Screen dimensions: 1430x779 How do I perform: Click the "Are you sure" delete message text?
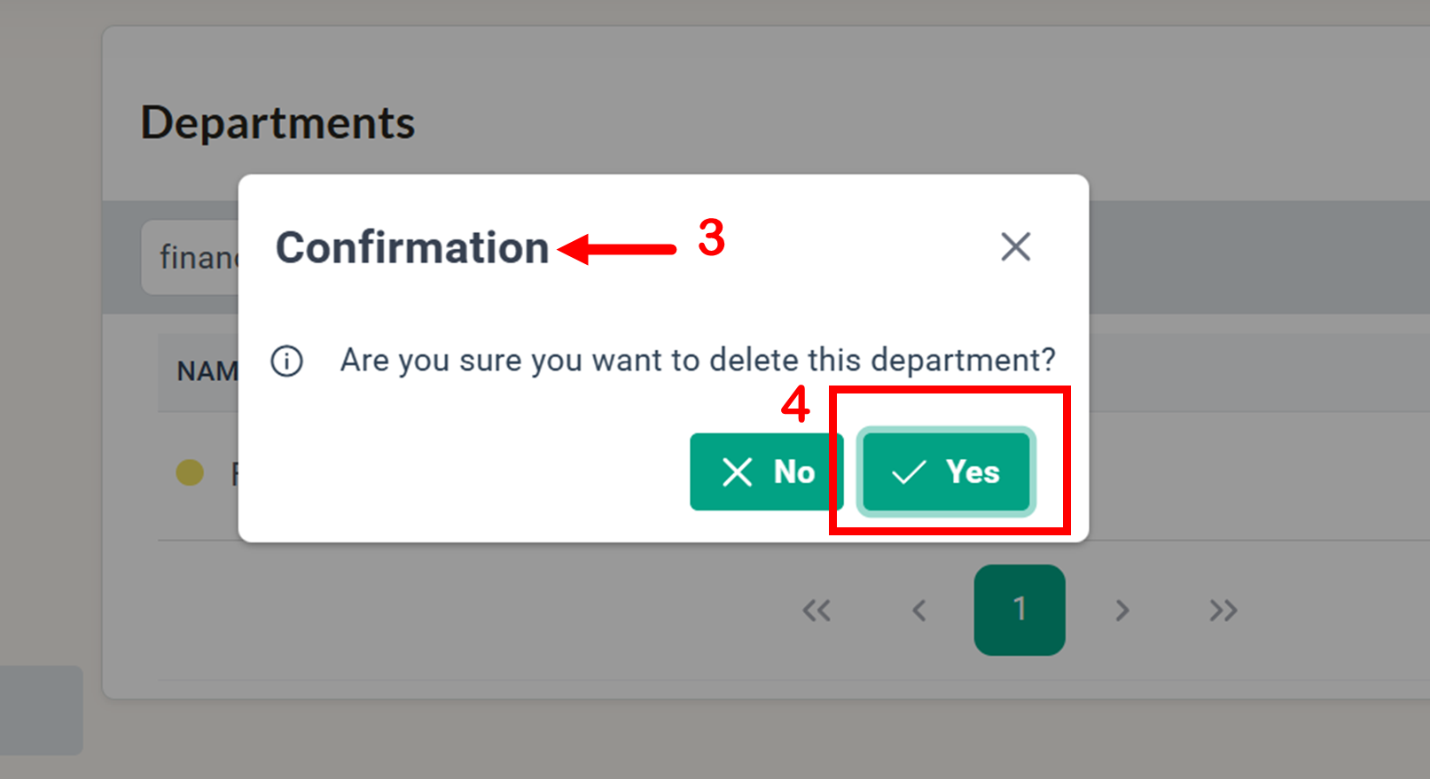pyautogui.click(x=698, y=361)
